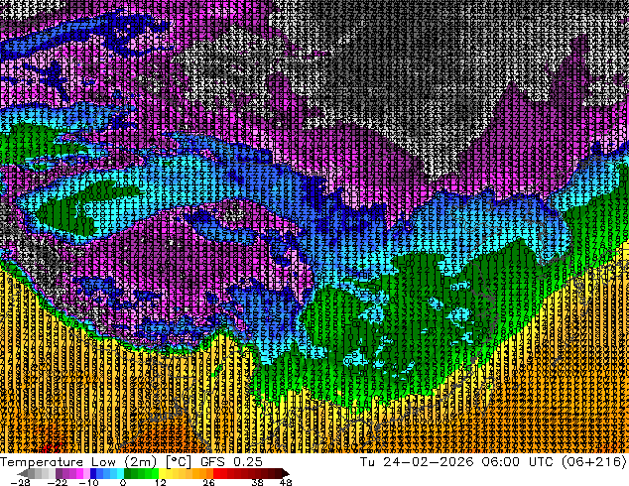Image resolution: width=629 pixels, height=486 pixels.
Task: Click the '48' legend value
Action: pos(286,482)
